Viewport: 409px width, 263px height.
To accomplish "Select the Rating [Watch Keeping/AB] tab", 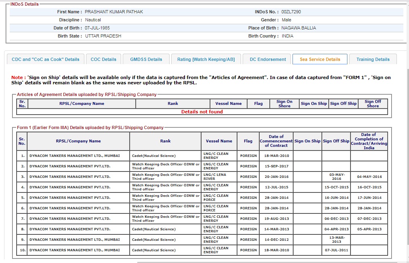I will pyautogui.click(x=206, y=59).
